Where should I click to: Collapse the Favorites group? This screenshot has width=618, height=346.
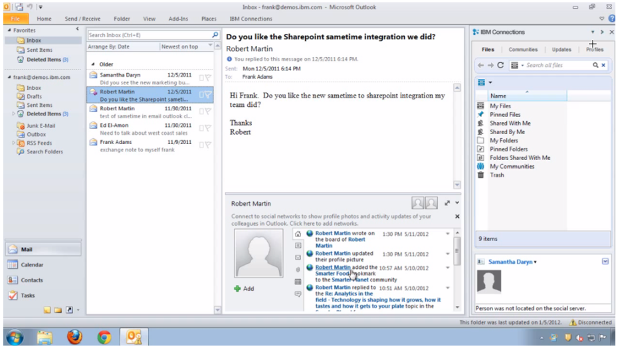tap(9, 30)
